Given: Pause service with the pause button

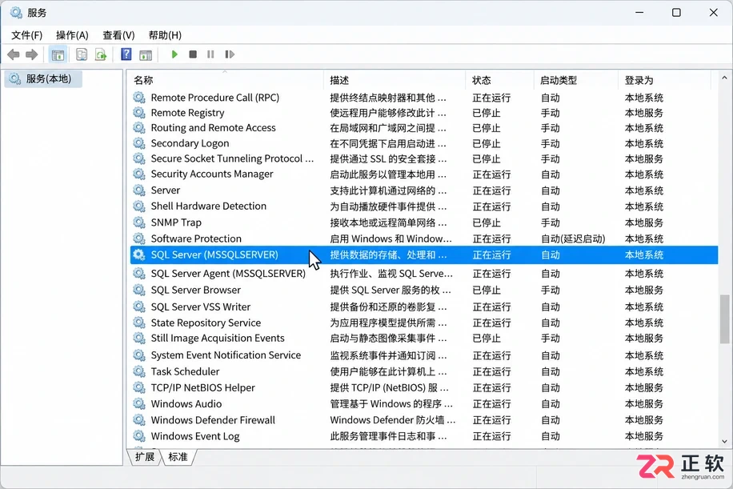Looking at the screenshot, I should point(210,54).
